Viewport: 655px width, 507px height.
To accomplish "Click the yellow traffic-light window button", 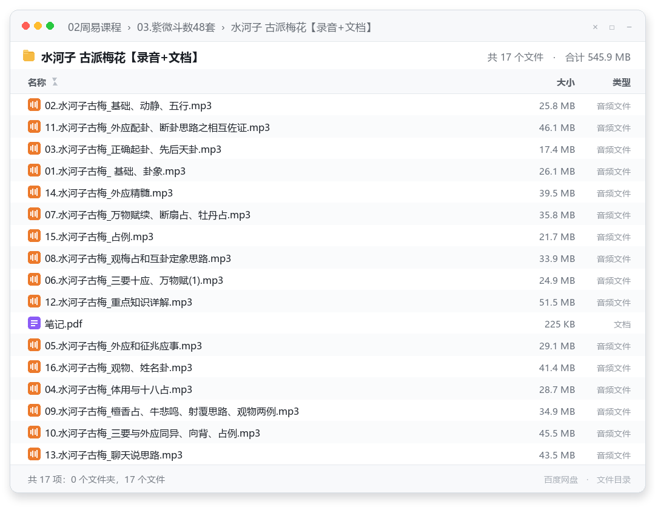I will pyautogui.click(x=38, y=26).
